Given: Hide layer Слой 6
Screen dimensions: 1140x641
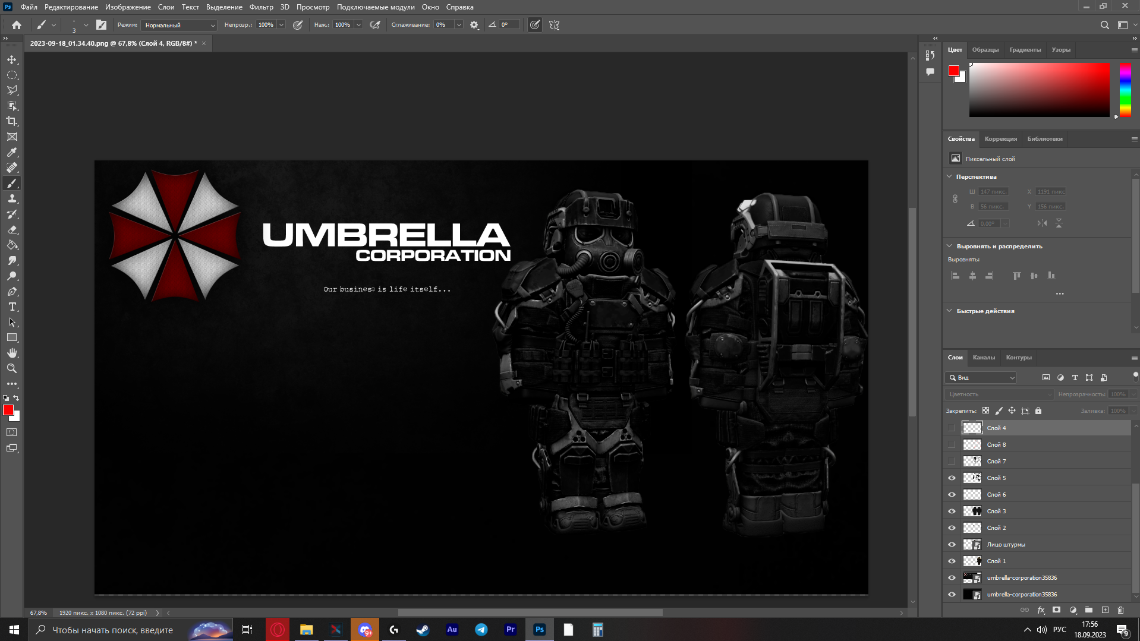Looking at the screenshot, I should pos(952,494).
